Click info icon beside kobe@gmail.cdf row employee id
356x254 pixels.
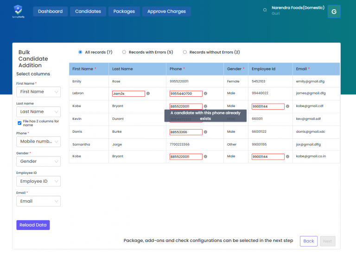pos(287,106)
